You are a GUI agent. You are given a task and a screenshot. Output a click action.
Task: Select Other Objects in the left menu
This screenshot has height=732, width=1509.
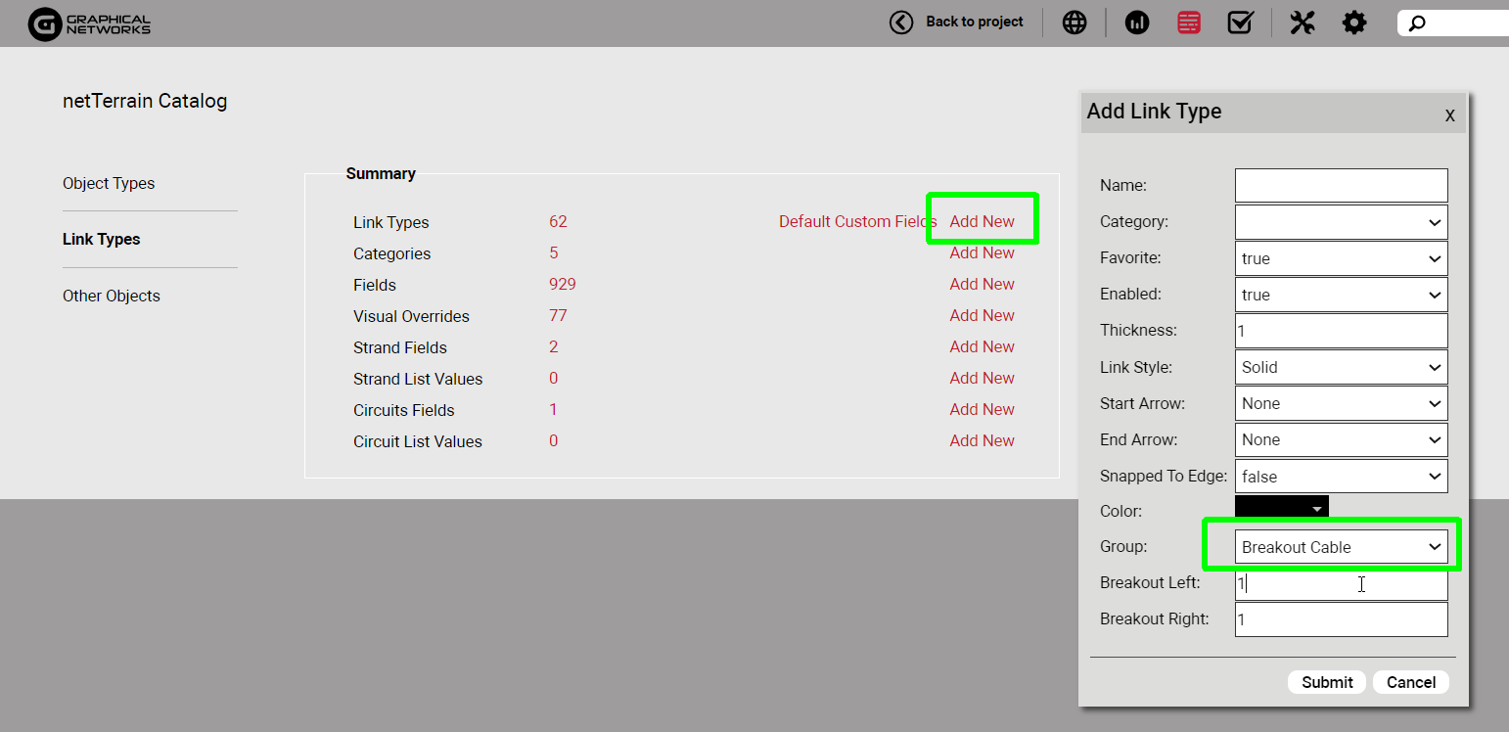(x=111, y=296)
